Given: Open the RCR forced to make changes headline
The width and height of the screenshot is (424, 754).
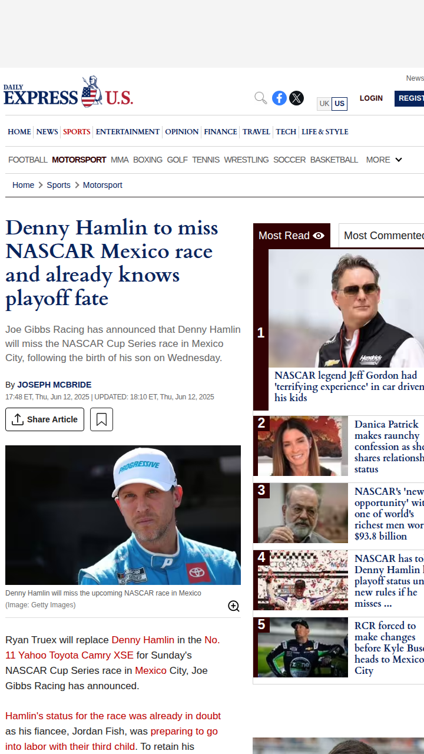Looking at the screenshot, I should click(389, 648).
